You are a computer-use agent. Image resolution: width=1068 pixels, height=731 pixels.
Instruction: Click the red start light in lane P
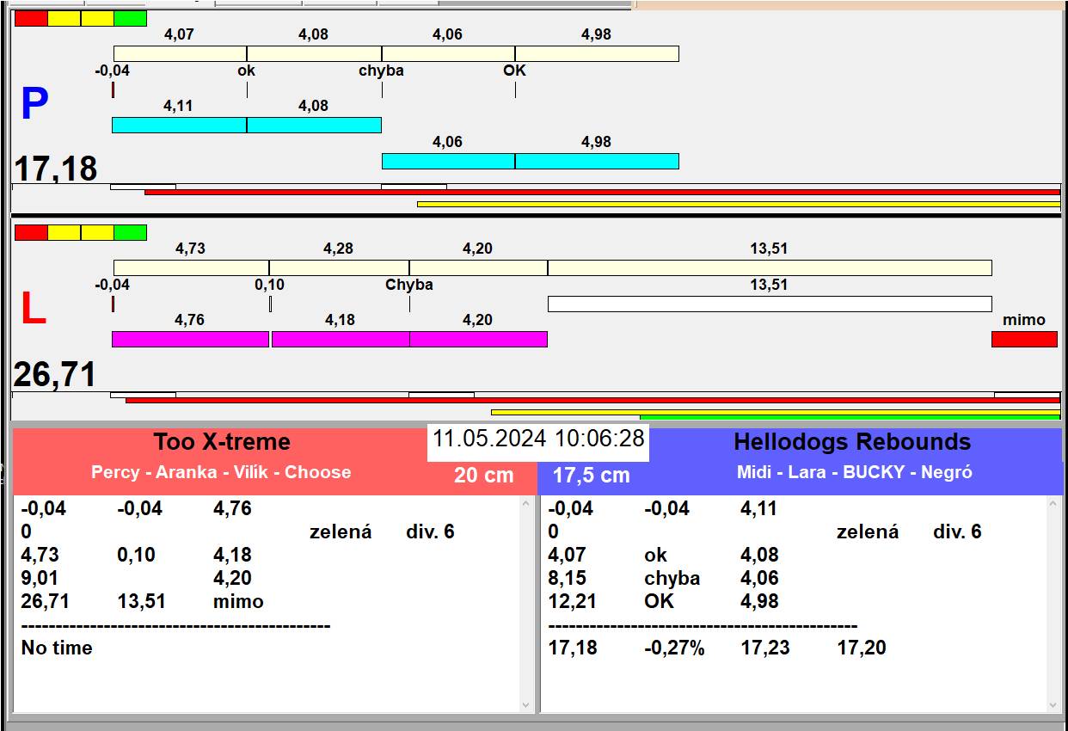click(31, 19)
